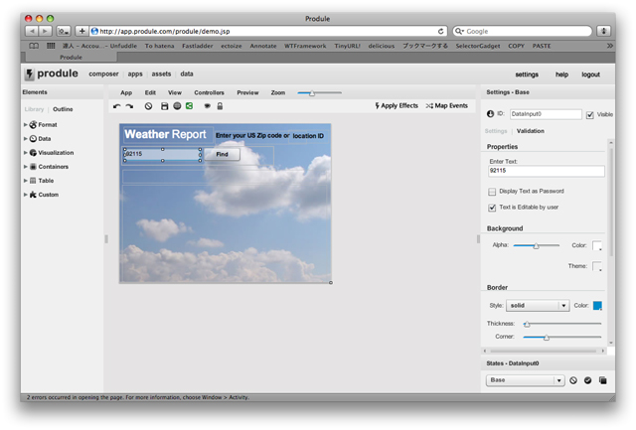Click the undo arrow in composer toolbar

tap(117, 106)
